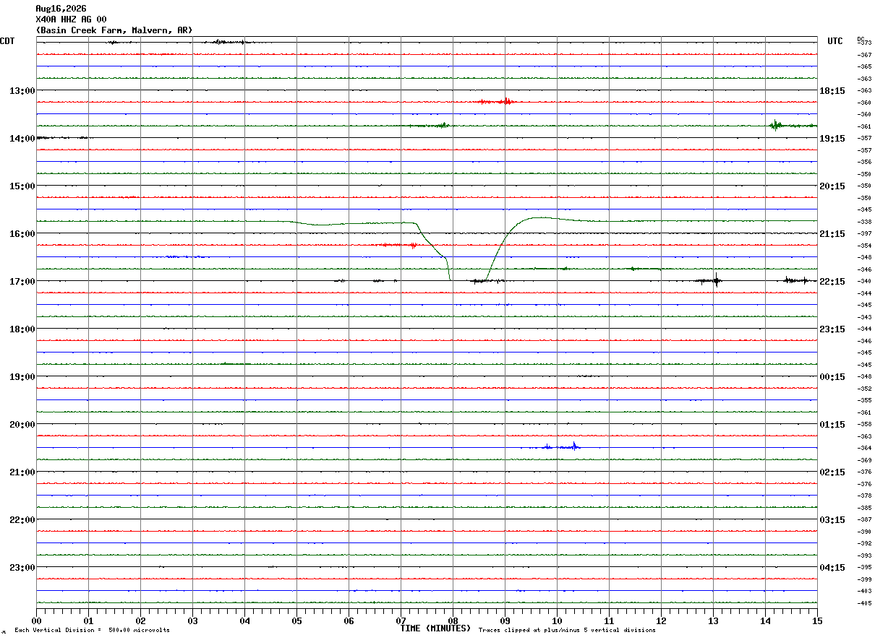Select the 08 minute tick label
This screenshot has width=875, height=640.
tap(453, 620)
